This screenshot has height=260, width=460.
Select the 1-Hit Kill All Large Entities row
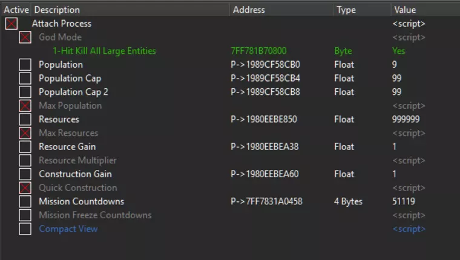(x=104, y=51)
